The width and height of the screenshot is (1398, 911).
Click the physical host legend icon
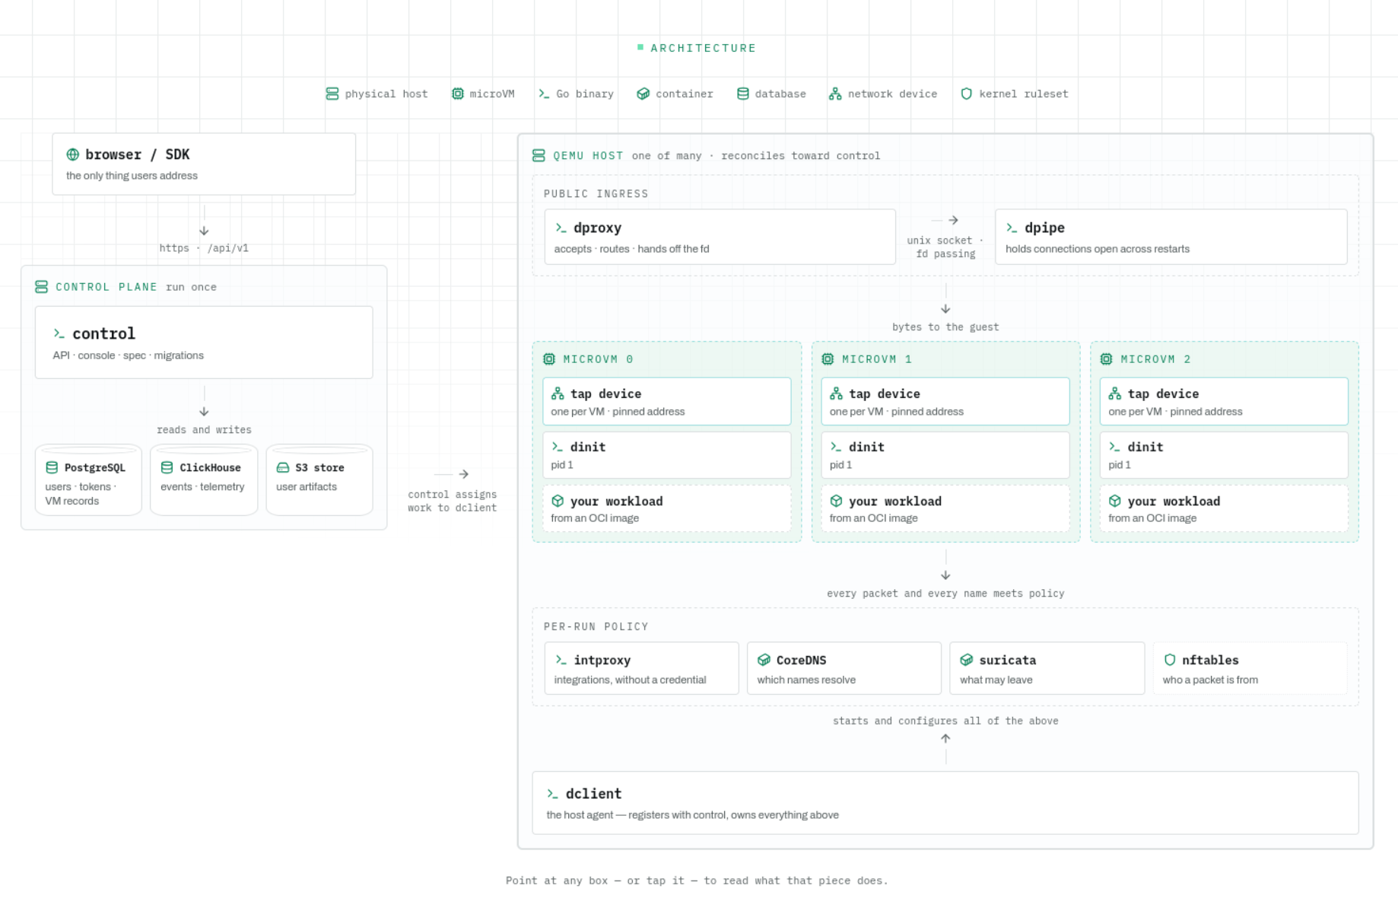[x=332, y=94]
